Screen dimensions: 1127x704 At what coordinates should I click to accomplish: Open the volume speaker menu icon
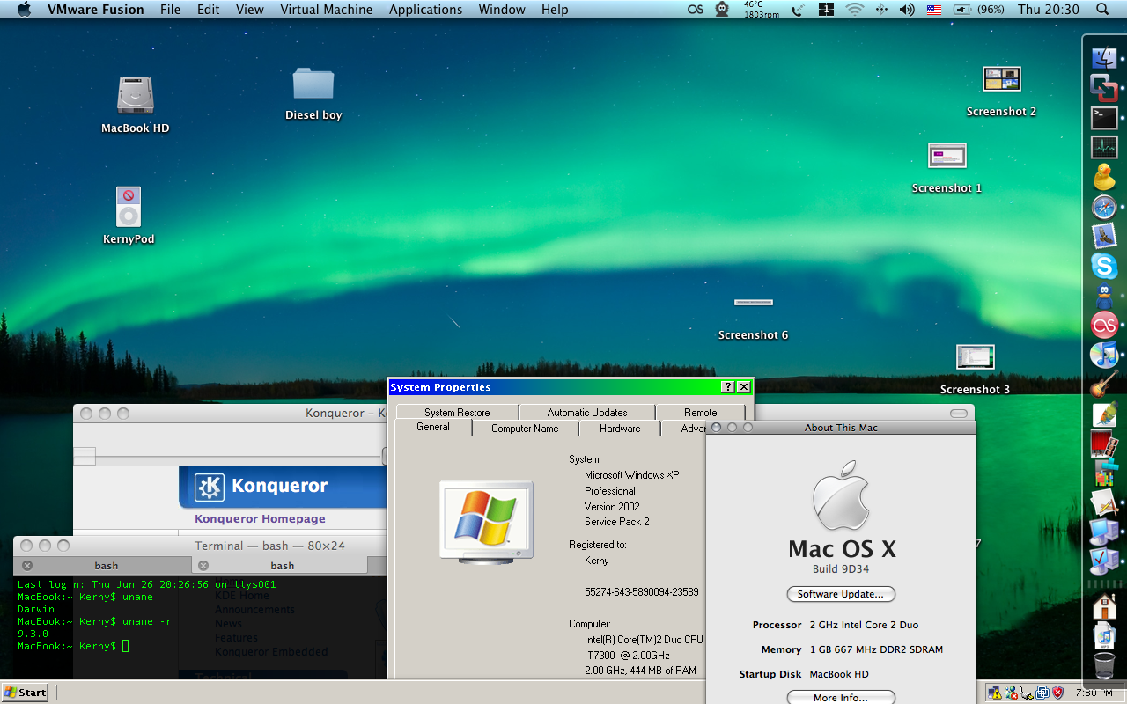click(907, 10)
